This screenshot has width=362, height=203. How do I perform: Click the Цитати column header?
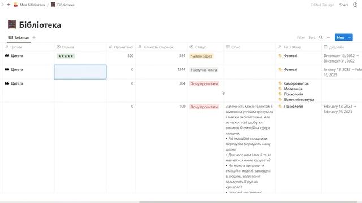click(x=14, y=47)
